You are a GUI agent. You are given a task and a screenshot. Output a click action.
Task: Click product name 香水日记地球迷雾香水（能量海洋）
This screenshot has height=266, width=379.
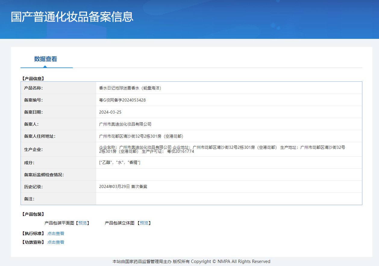point(130,88)
